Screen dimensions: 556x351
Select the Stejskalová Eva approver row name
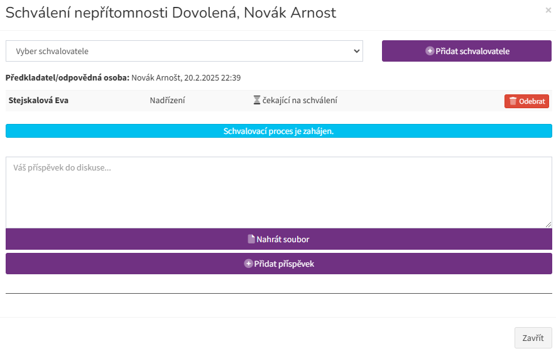[x=38, y=101]
